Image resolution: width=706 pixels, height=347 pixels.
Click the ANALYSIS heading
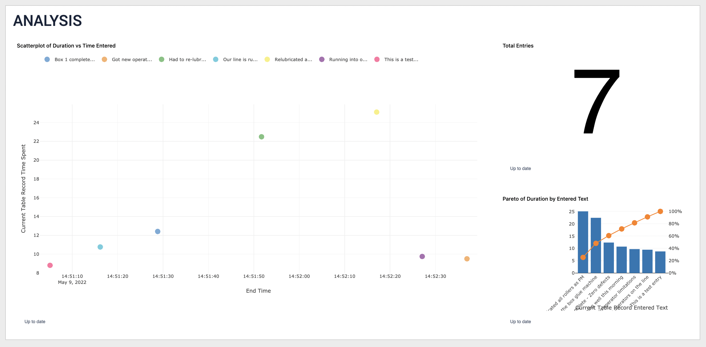(x=47, y=21)
